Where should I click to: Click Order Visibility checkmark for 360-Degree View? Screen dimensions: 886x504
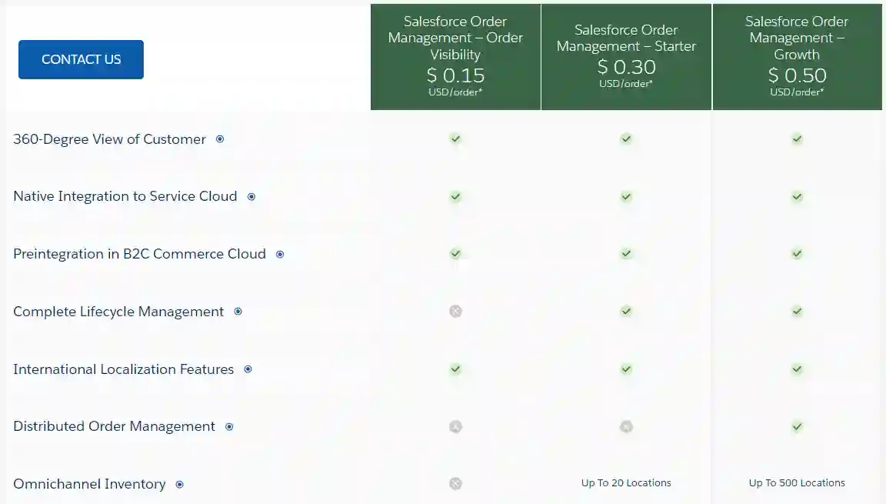point(455,139)
